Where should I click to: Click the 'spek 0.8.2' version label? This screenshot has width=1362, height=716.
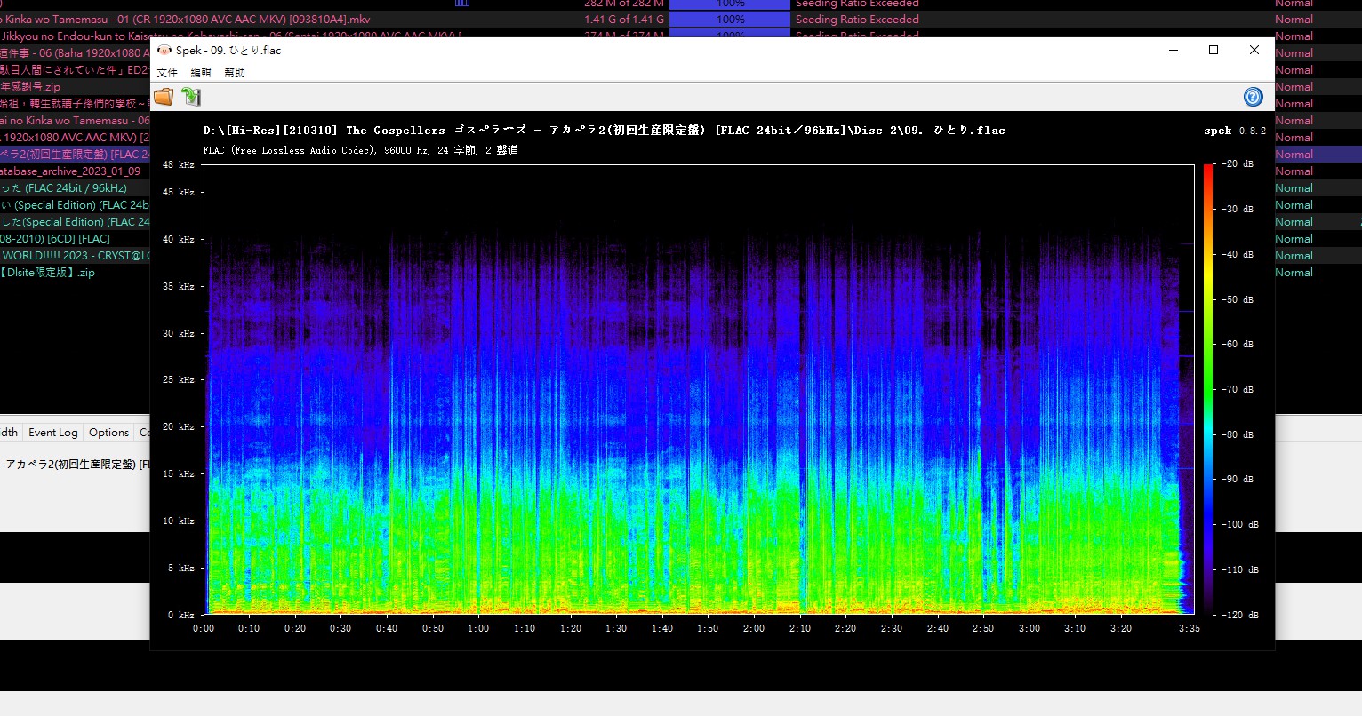[x=1236, y=131]
